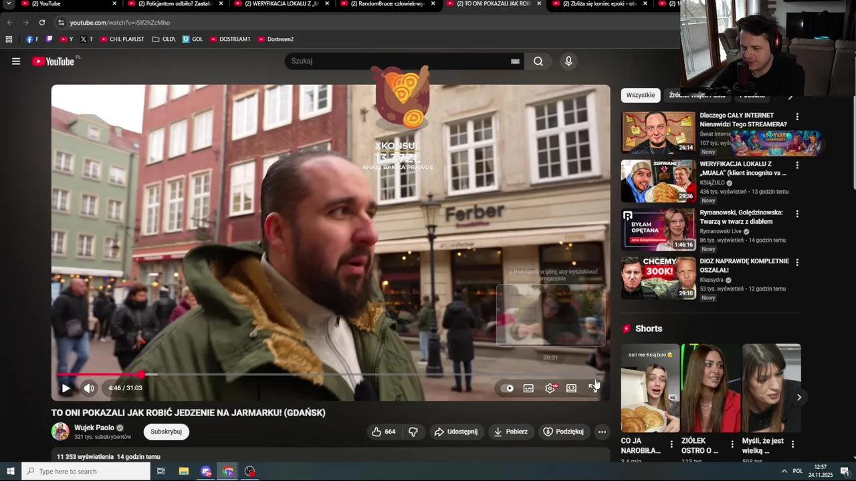Viewport: 856px width, 481px height.
Task: Subscribe via the Subskrybuj button
Action: pyautogui.click(x=166, y=432)
